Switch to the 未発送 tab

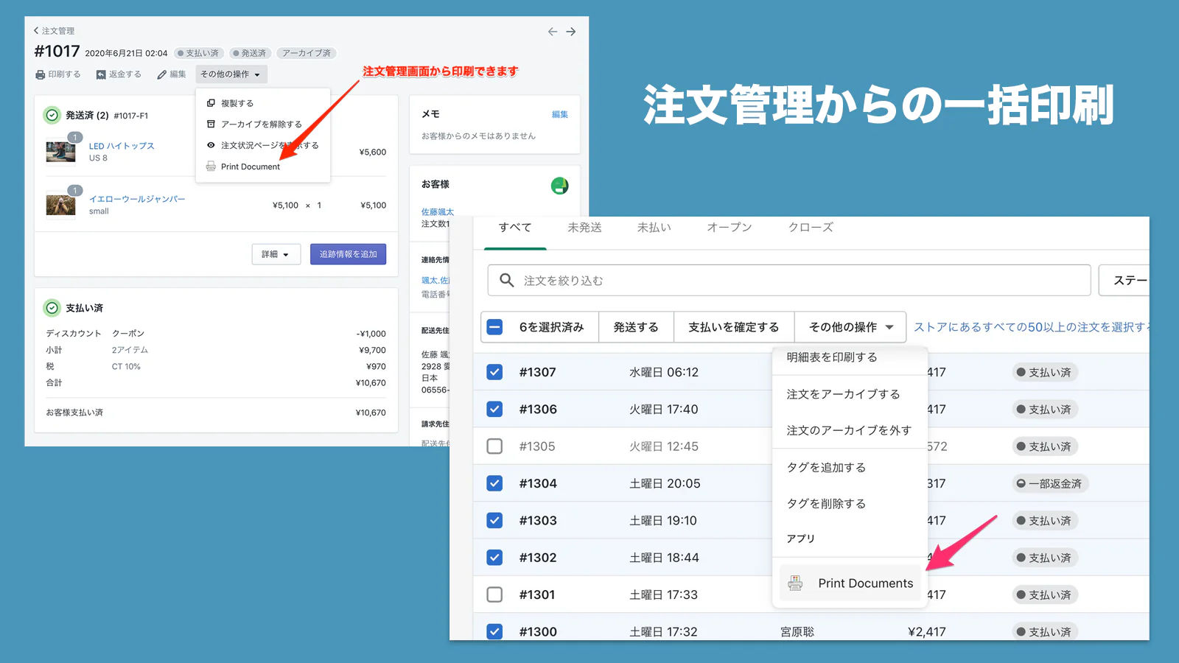(x=584, y=228)
